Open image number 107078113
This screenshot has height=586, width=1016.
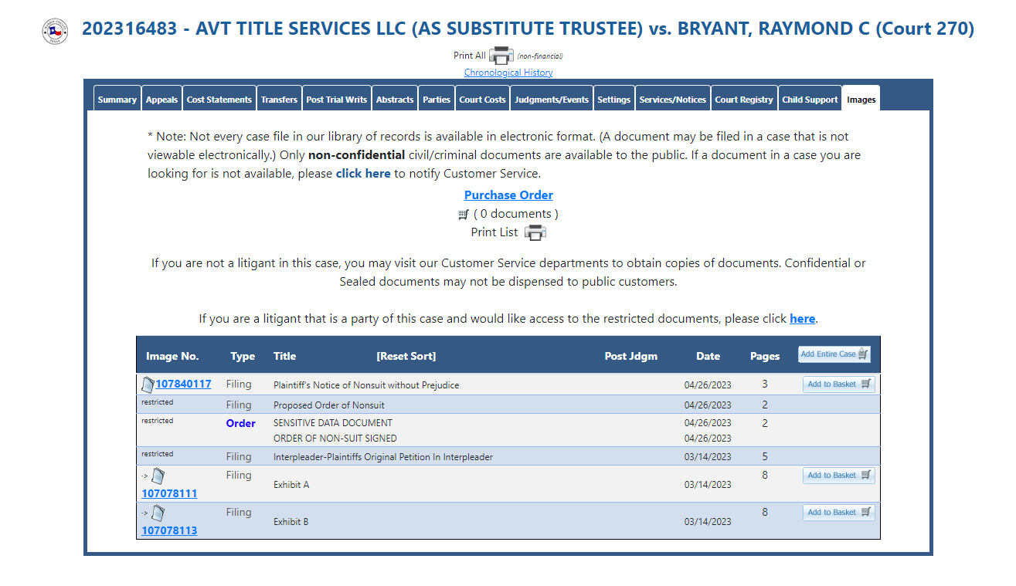(169, 530)
